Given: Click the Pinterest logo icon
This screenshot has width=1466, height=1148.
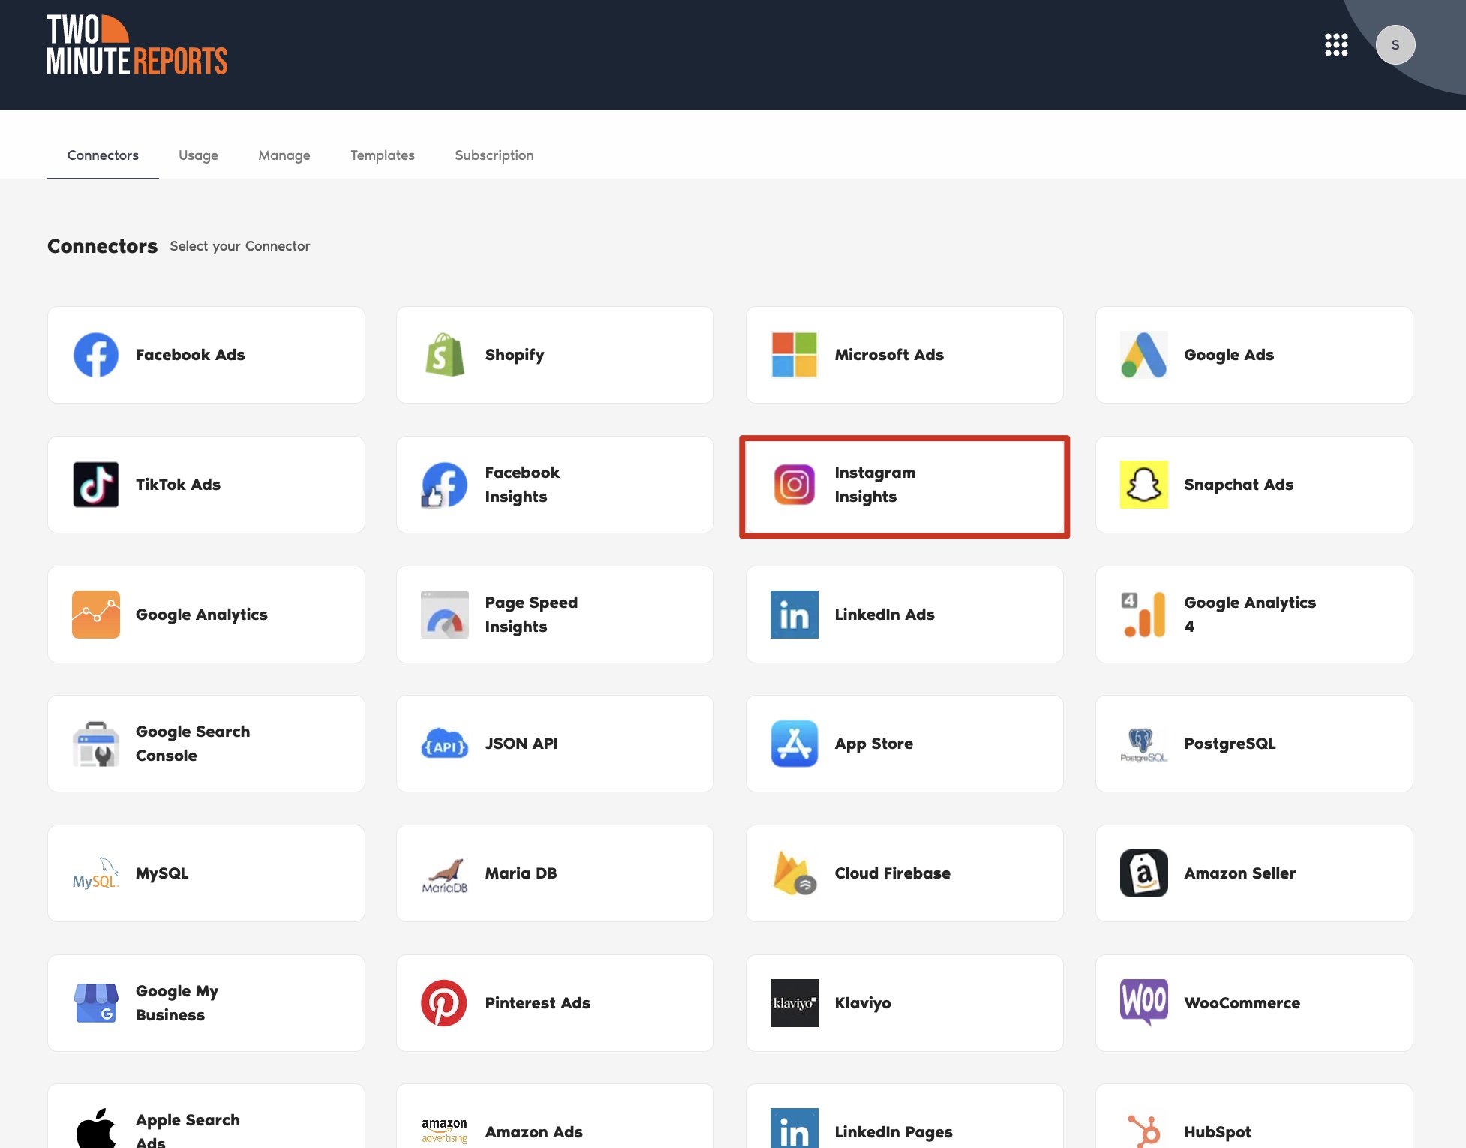Looking at the screenshot, I should pos(444,1003).
